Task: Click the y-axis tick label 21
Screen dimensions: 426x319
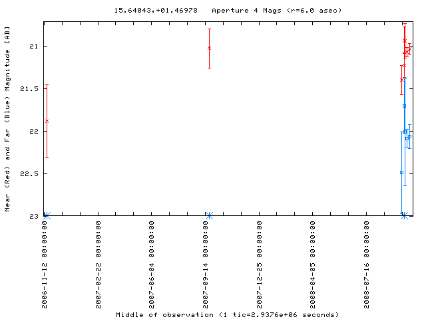Action: click(x=34, y=46)
